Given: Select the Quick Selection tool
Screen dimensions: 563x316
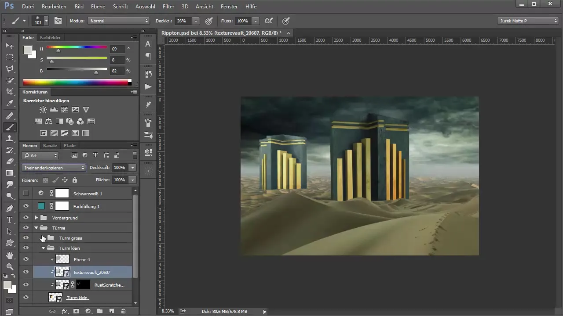Looking at the screenshot, I should (x=10, y=80).
